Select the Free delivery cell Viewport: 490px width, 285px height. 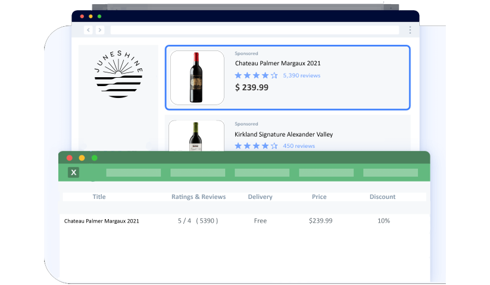260,221
